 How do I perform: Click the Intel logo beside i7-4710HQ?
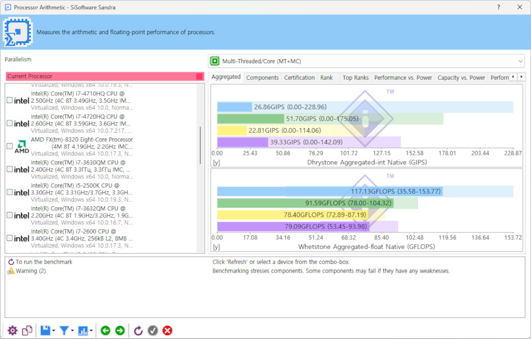pos(21,101)
